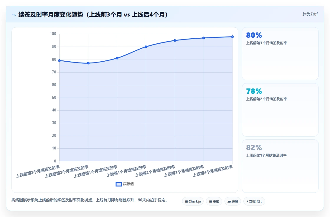
Task: Click x-axis label 上线第4个月续签及时率
Action: click(213, 171)
